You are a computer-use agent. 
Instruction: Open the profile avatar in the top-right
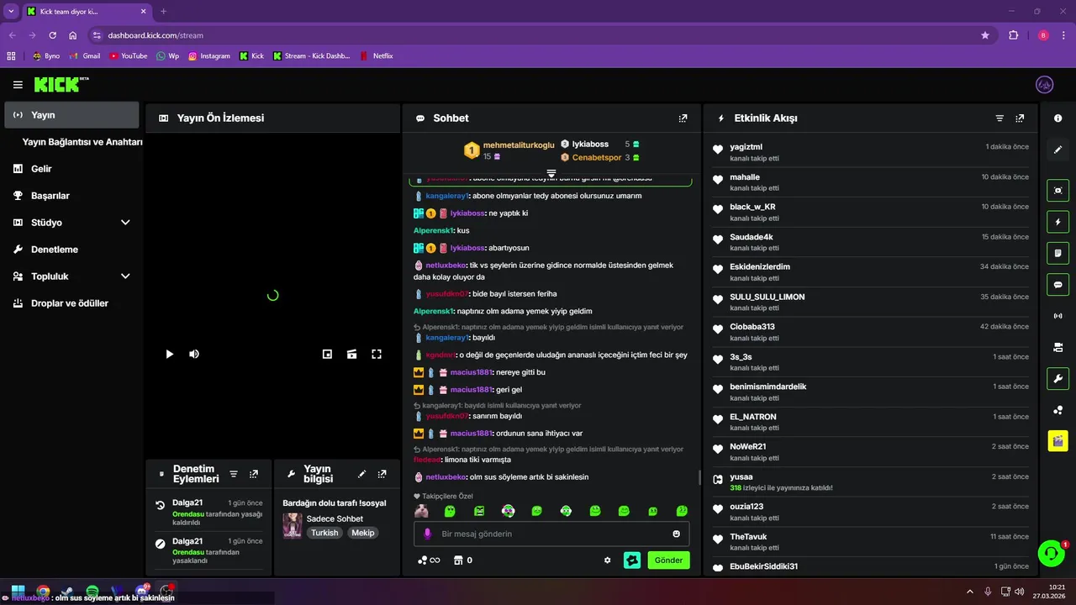(x=1045, y=85)
